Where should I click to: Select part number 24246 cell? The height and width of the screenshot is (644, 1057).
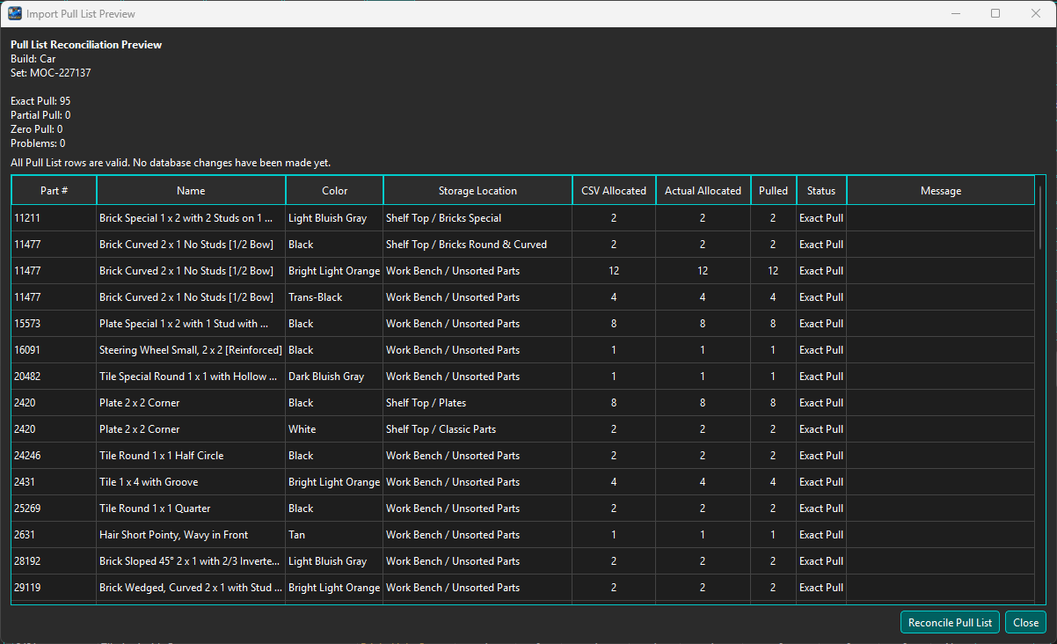click(55, 456)
